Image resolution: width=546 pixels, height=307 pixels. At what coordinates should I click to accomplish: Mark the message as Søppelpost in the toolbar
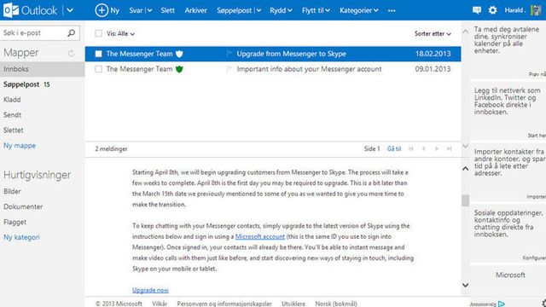[234, 10]
